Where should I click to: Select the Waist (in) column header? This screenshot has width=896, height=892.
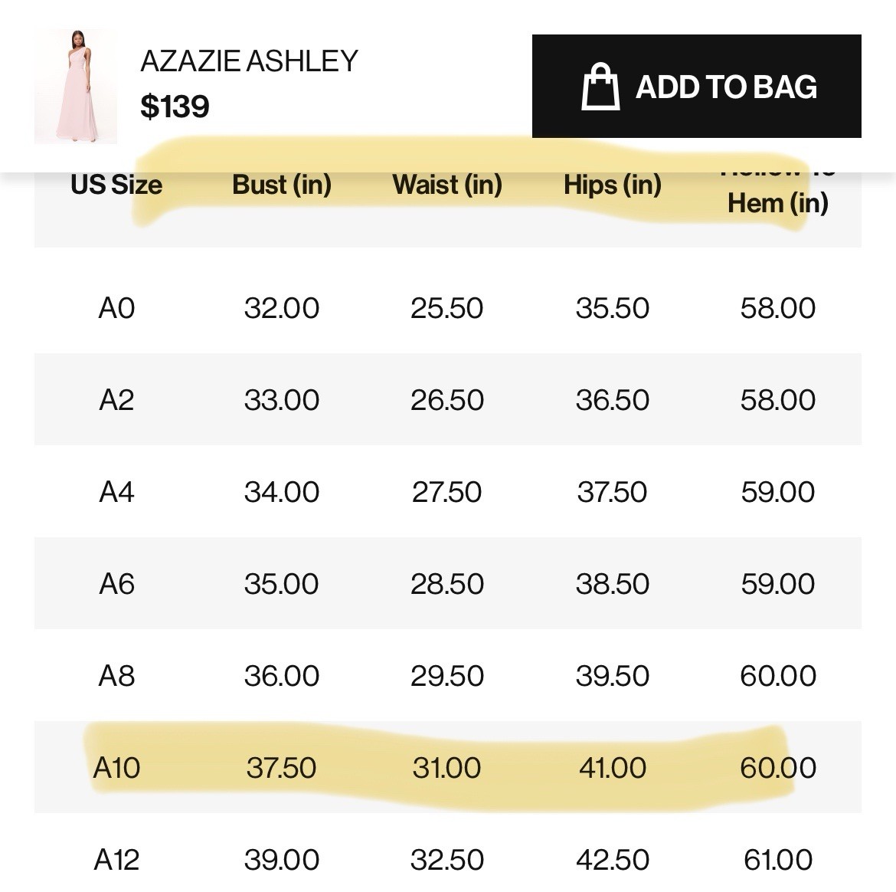[x=447, y=185]
